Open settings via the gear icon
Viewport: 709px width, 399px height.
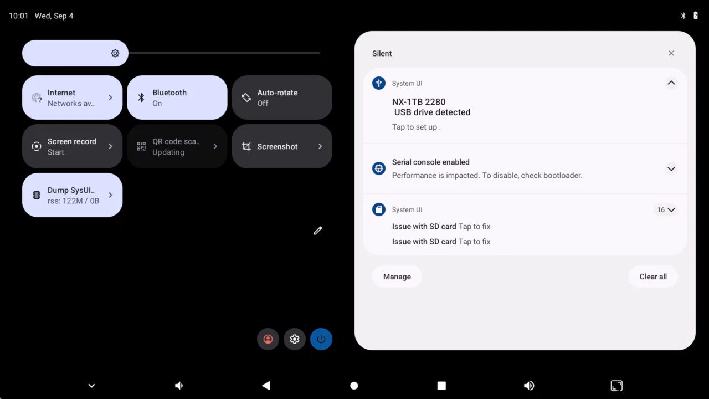pyautogui.click(x=295, y=339)
